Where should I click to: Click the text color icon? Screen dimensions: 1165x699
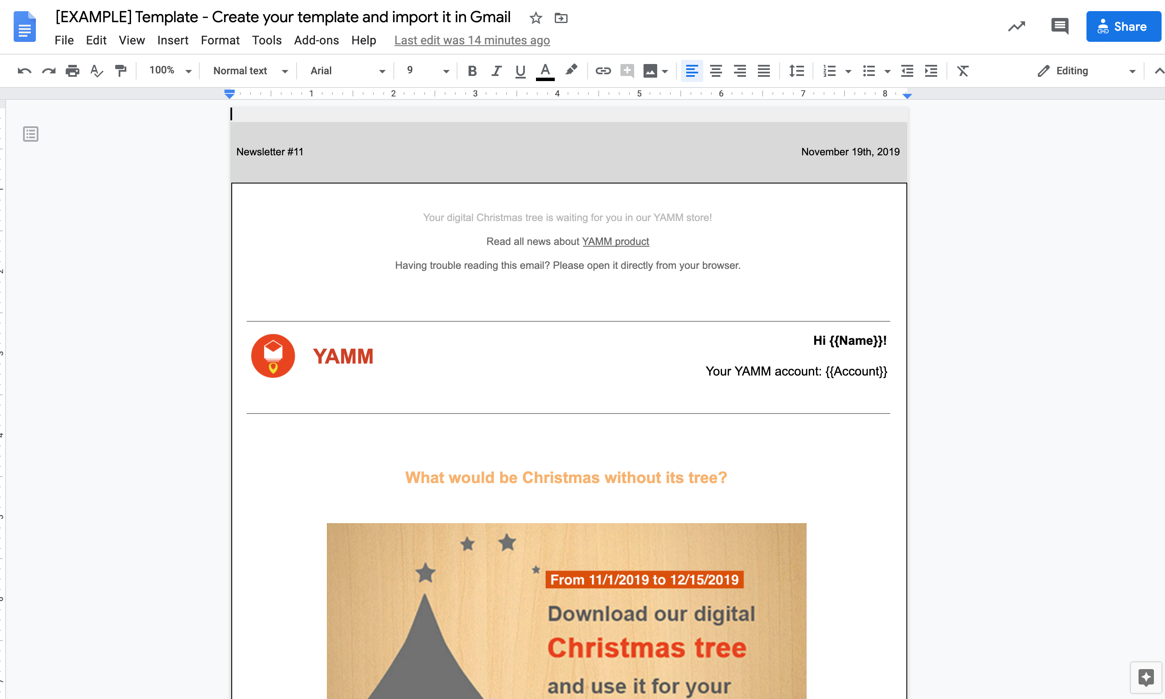[545, 71]
